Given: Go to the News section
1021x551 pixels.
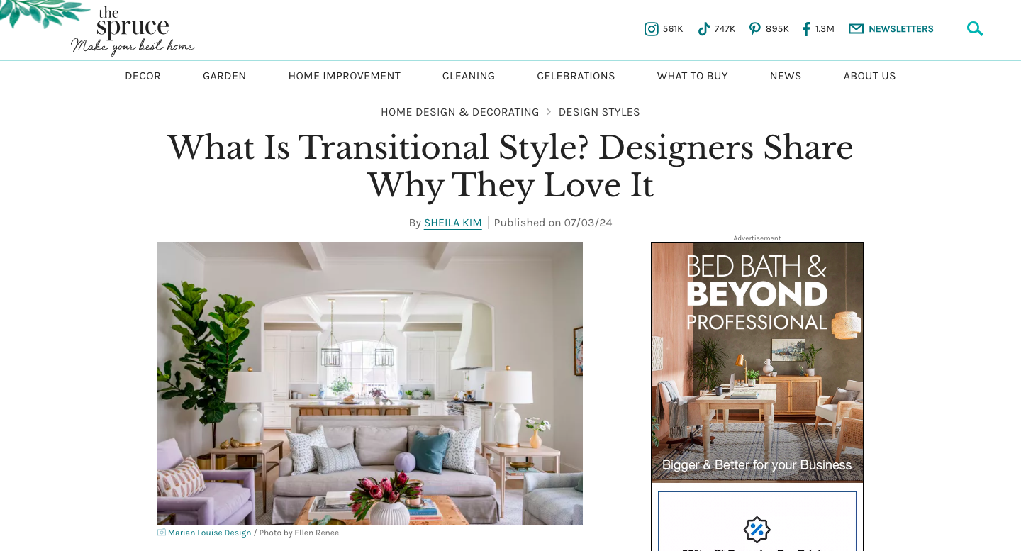Looking at the screenshot, I should (x=786, y=76).
